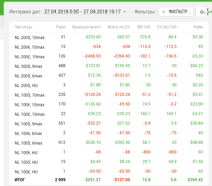Sort by Выиграл всего column header

point(86,27)
